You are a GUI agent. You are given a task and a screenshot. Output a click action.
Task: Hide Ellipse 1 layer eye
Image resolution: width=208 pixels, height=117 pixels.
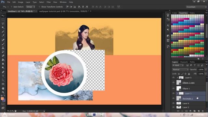173,88
